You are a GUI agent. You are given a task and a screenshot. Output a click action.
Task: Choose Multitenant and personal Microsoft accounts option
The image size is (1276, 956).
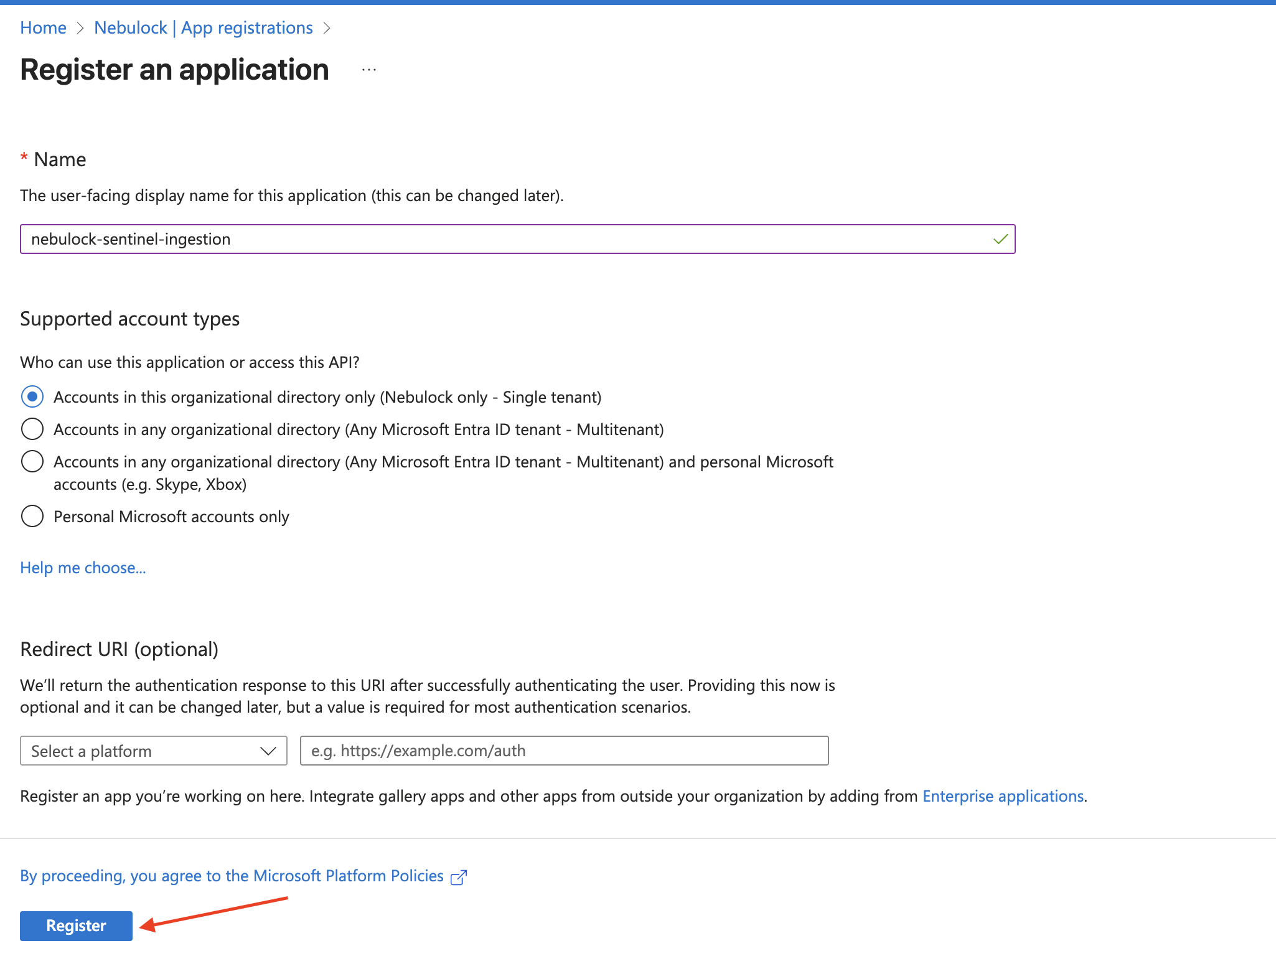[32, 462]
